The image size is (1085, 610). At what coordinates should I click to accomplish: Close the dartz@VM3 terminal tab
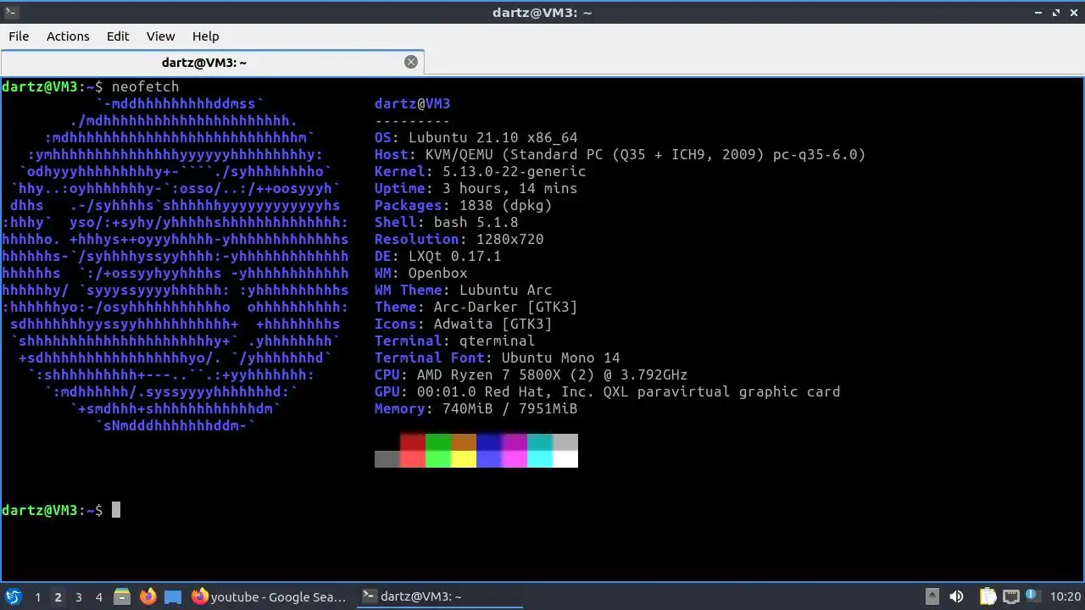pos(411,62)
